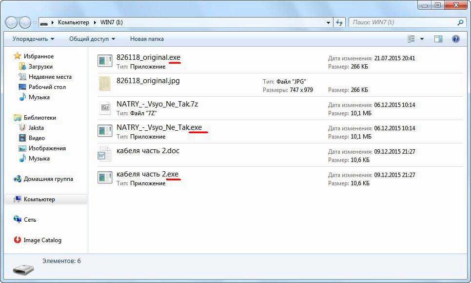Select file NATRY_-_Vsyo_Ne_Tak.exe

[x=159, y=127]
